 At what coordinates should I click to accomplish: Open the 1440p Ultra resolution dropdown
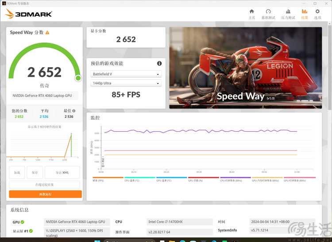click(126, 83)
